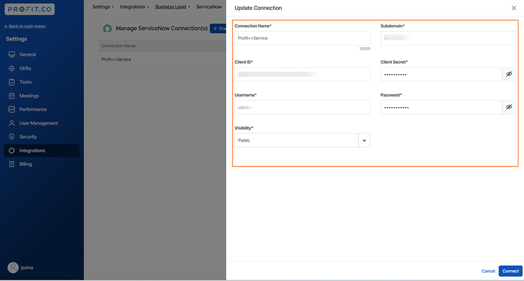Click Settings breadcrumb

tap(101, 7)
